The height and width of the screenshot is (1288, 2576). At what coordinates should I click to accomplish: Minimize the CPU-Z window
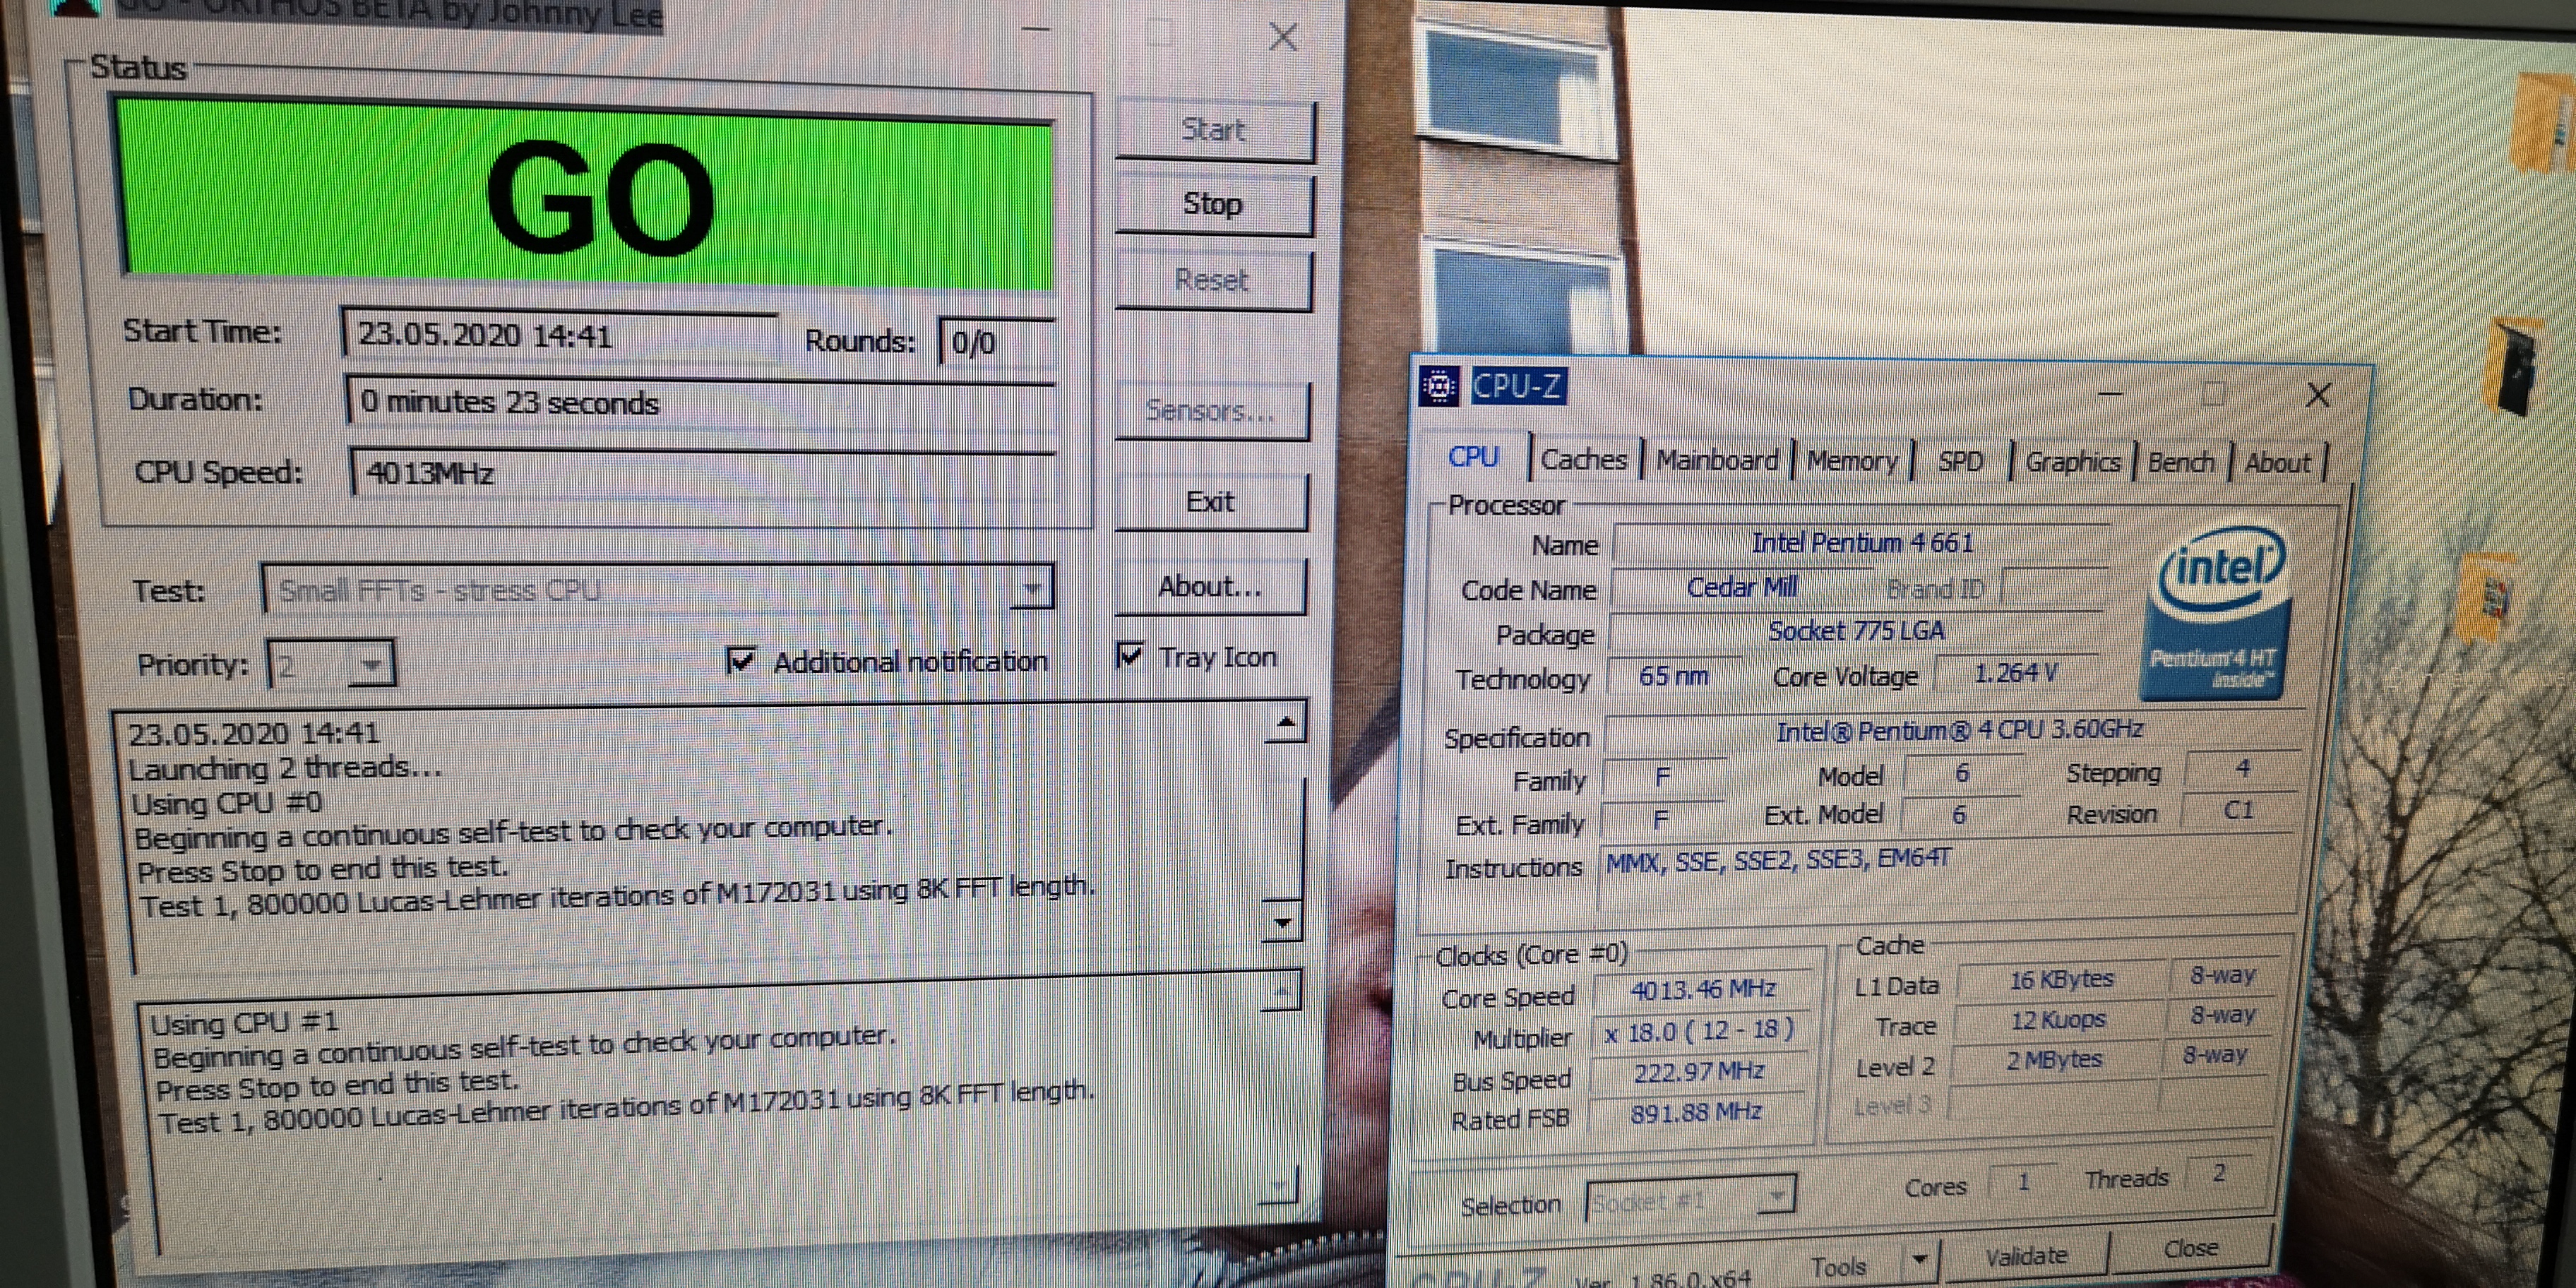[2110, 395]
